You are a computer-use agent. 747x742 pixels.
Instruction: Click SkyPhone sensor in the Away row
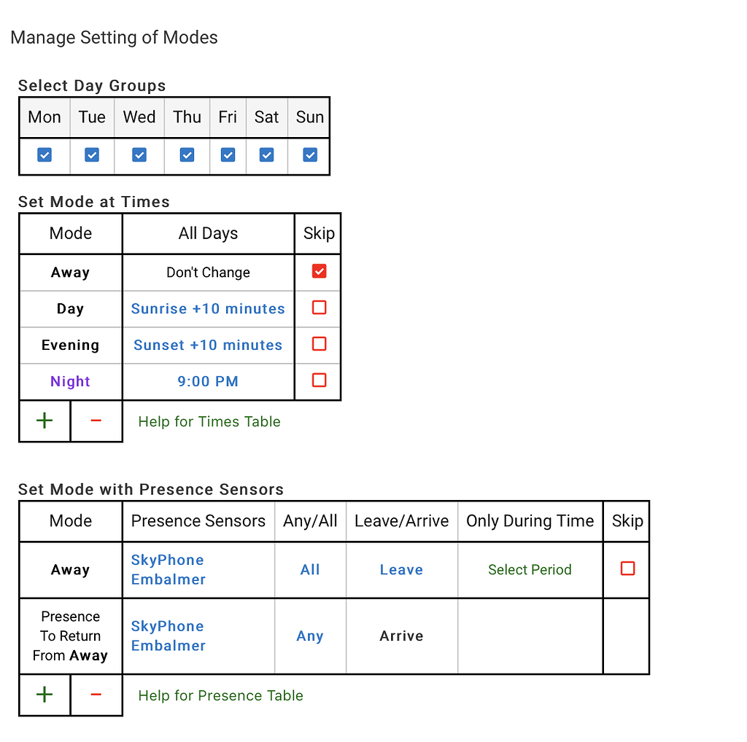pyautogui.click(x=167, y=560)
